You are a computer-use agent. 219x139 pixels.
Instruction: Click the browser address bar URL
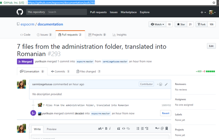coord(61,2)
